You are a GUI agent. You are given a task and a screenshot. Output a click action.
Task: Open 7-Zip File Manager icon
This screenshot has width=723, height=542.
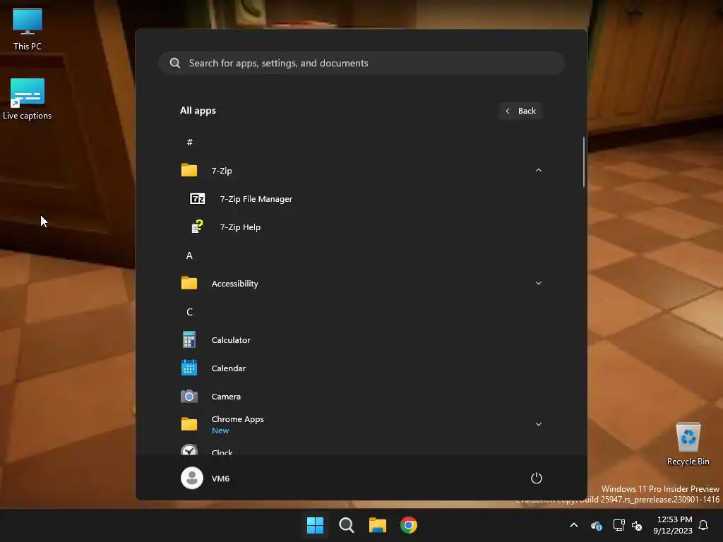[198, 198]
